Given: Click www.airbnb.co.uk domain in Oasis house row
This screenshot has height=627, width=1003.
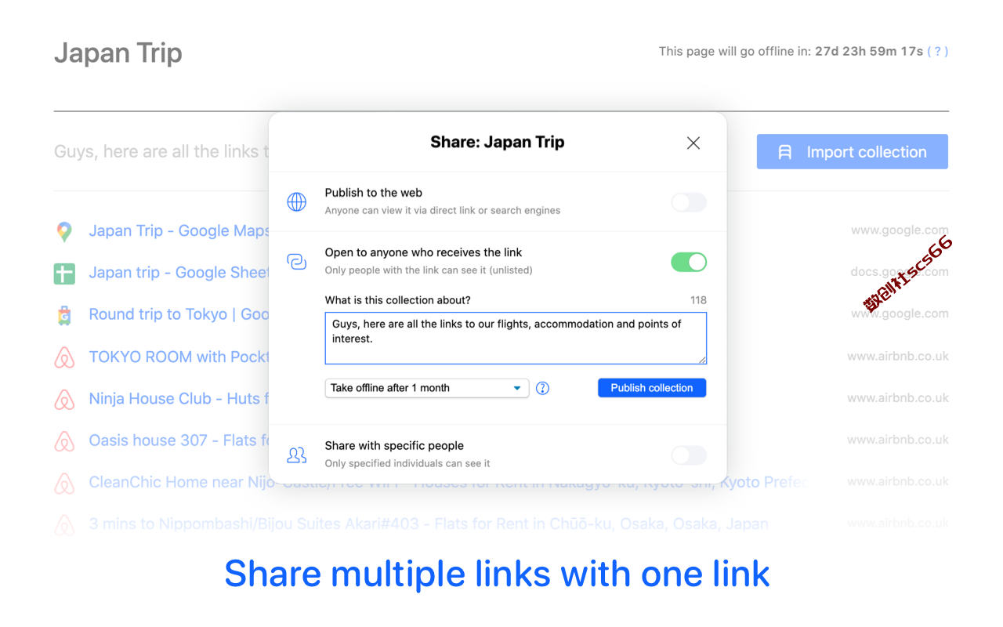Looking at the screenshot, I should pyautogui.click(x=898, y=439).
